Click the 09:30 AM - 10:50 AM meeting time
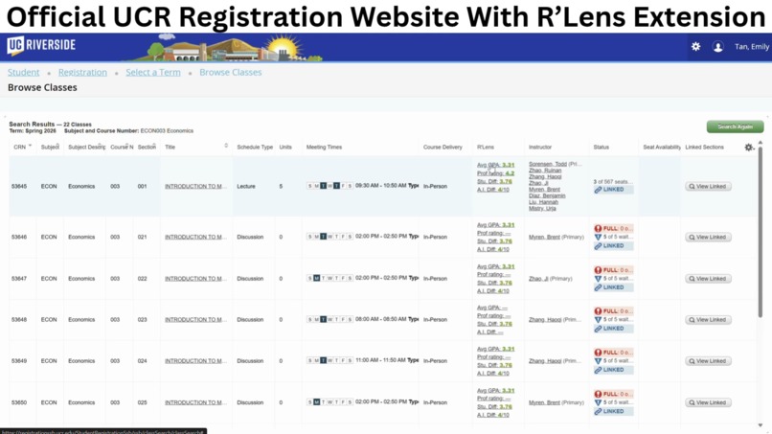772x434 pixels. click(x=380, y=186)
